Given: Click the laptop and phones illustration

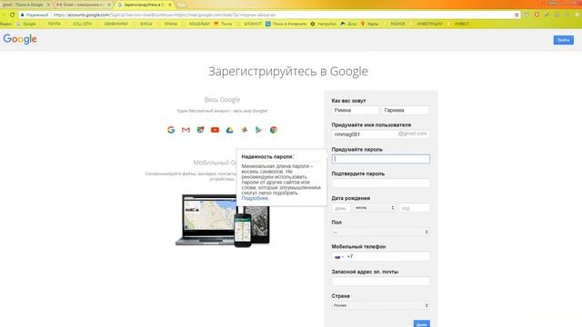Looking at the screenshot, I should pyautogui.click(x=222, y=221).
